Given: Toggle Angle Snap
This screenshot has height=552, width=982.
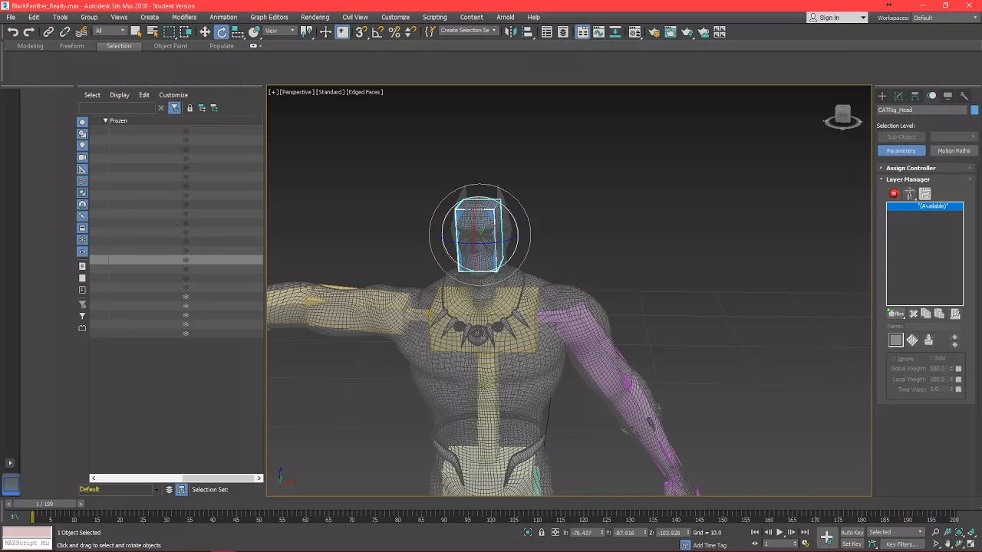Looking at the screenshot, I should [377, 31].
